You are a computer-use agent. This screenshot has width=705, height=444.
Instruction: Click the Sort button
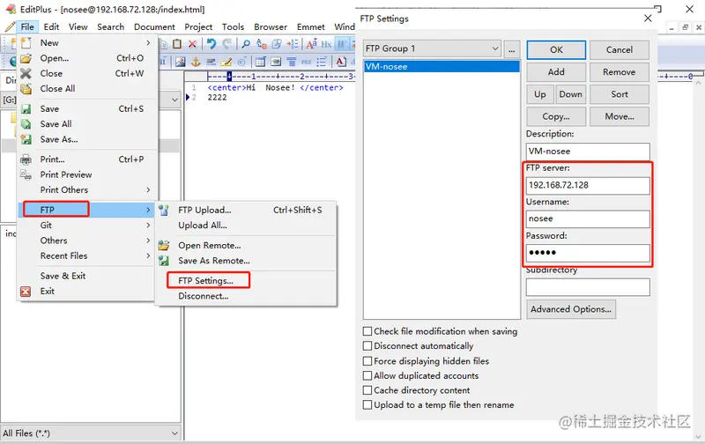620,94
